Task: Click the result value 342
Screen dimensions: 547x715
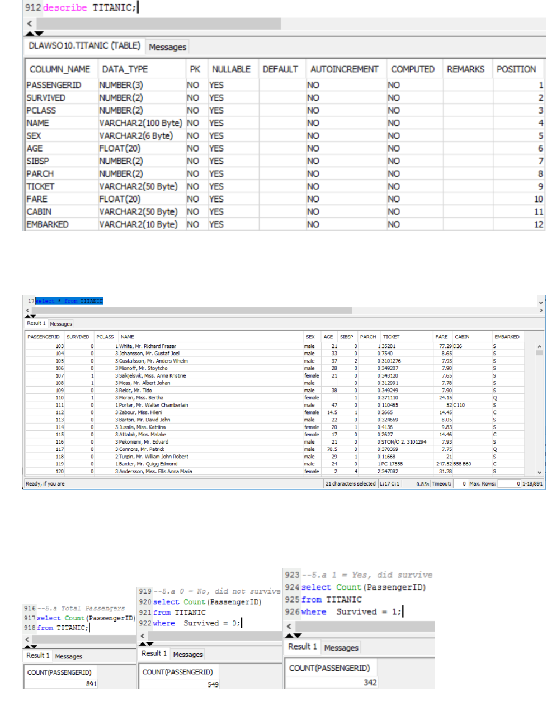Action: tap(370, 683)
